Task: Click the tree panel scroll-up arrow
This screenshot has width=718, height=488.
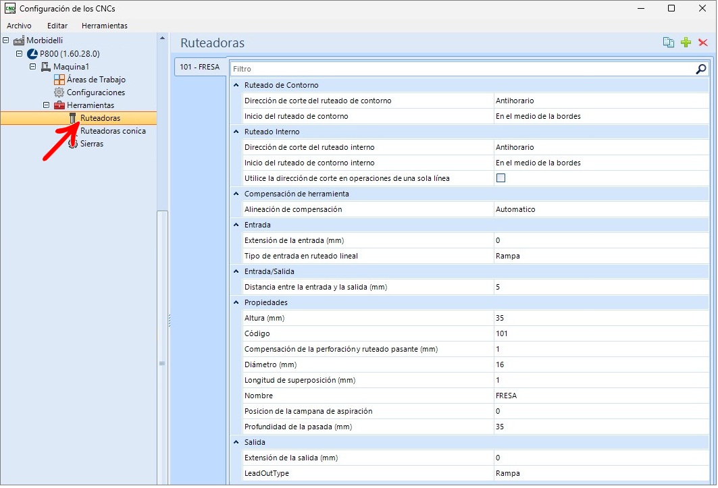Action: (x=162, y=38)
